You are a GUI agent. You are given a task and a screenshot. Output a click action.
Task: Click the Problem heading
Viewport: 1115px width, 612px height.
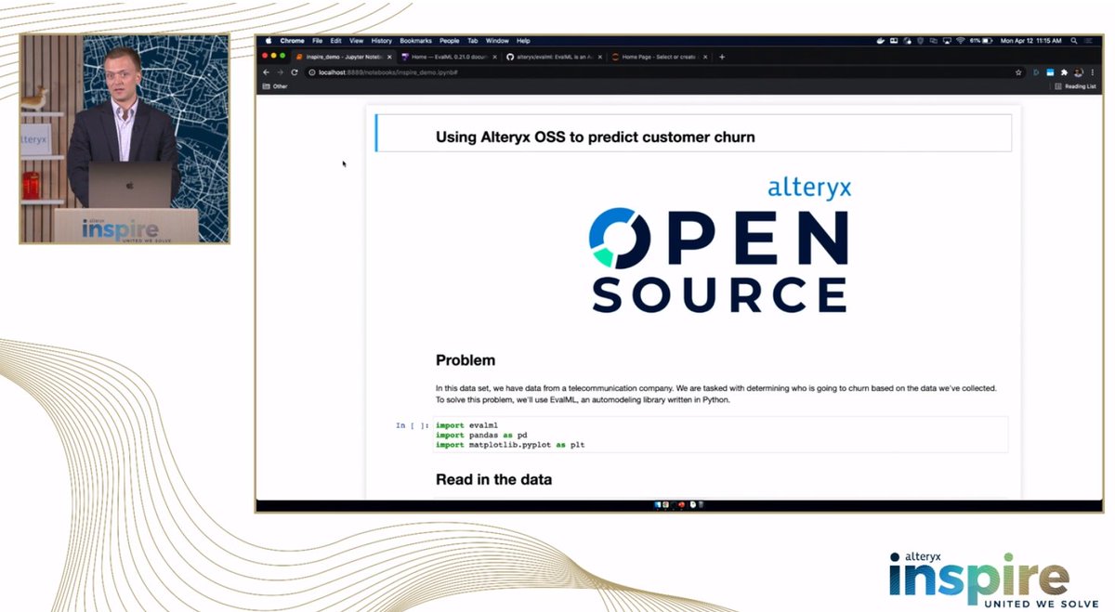(x=466, y=360)
